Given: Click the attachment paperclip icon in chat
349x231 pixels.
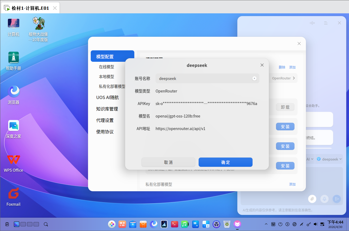Looking at the screenshot, I should point(312,199).
